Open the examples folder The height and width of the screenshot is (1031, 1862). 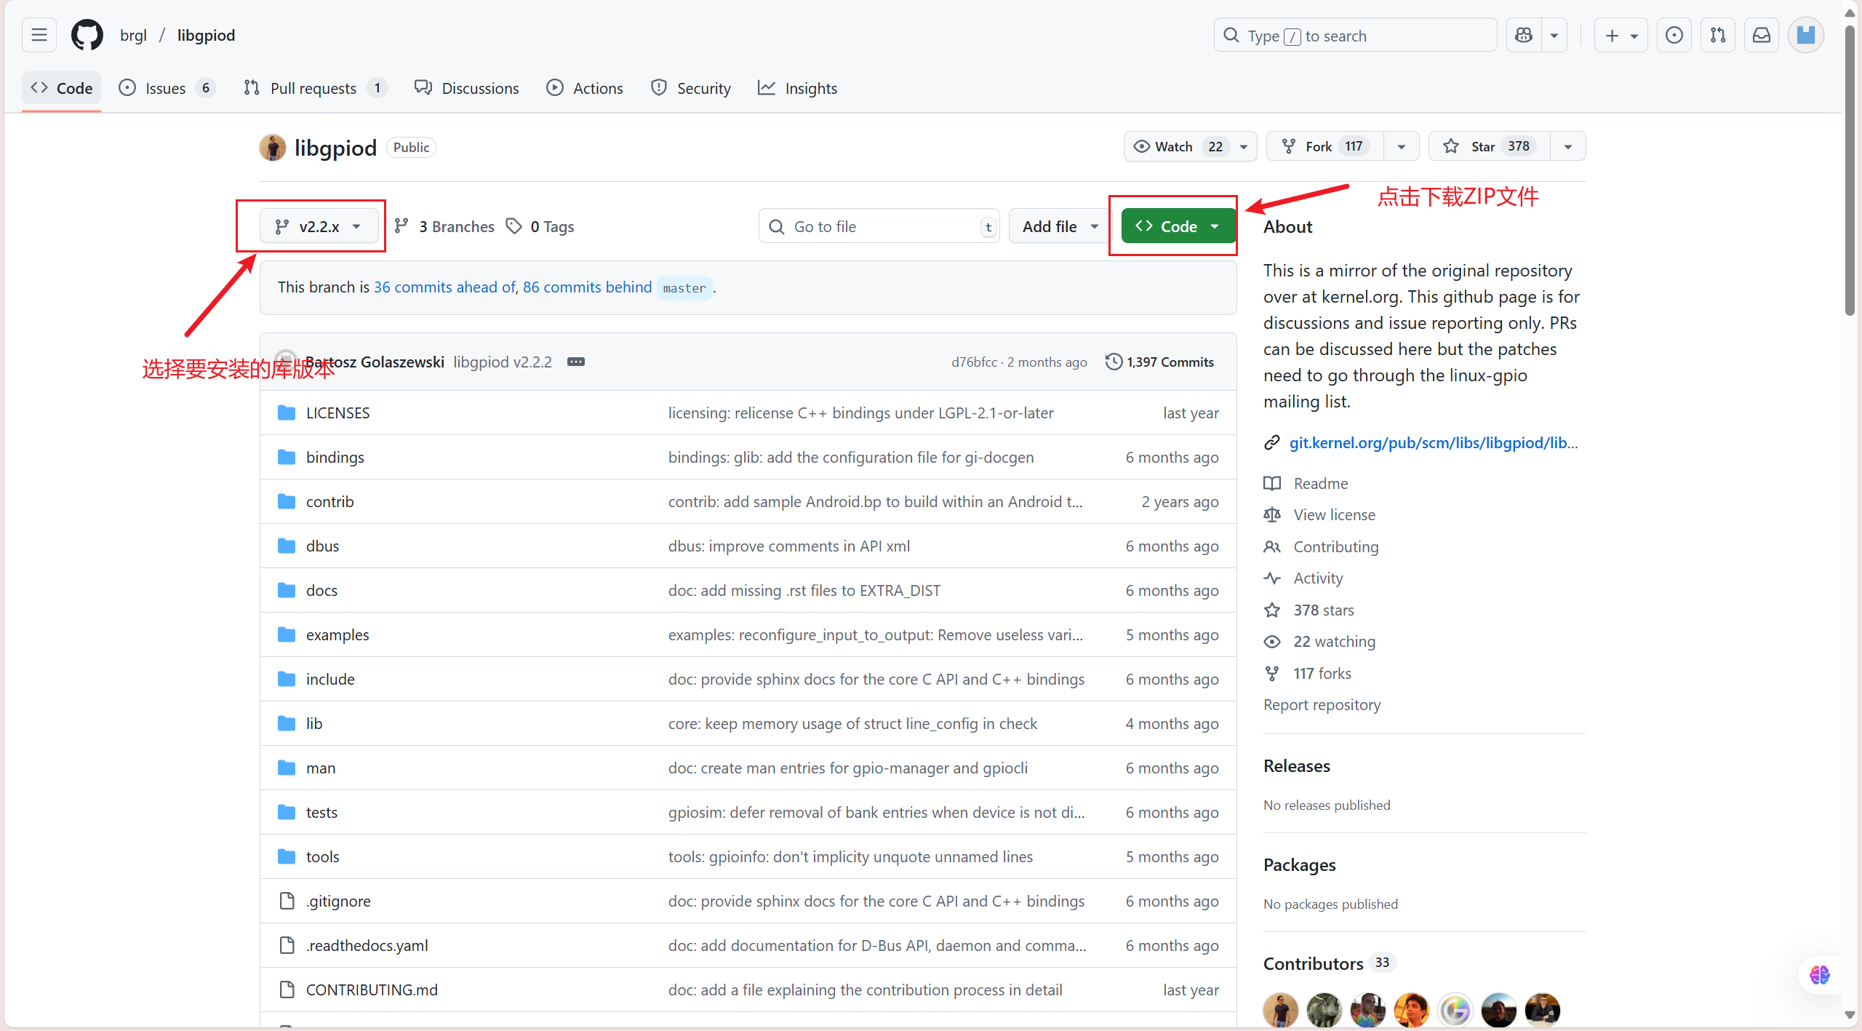pos(337,634)
